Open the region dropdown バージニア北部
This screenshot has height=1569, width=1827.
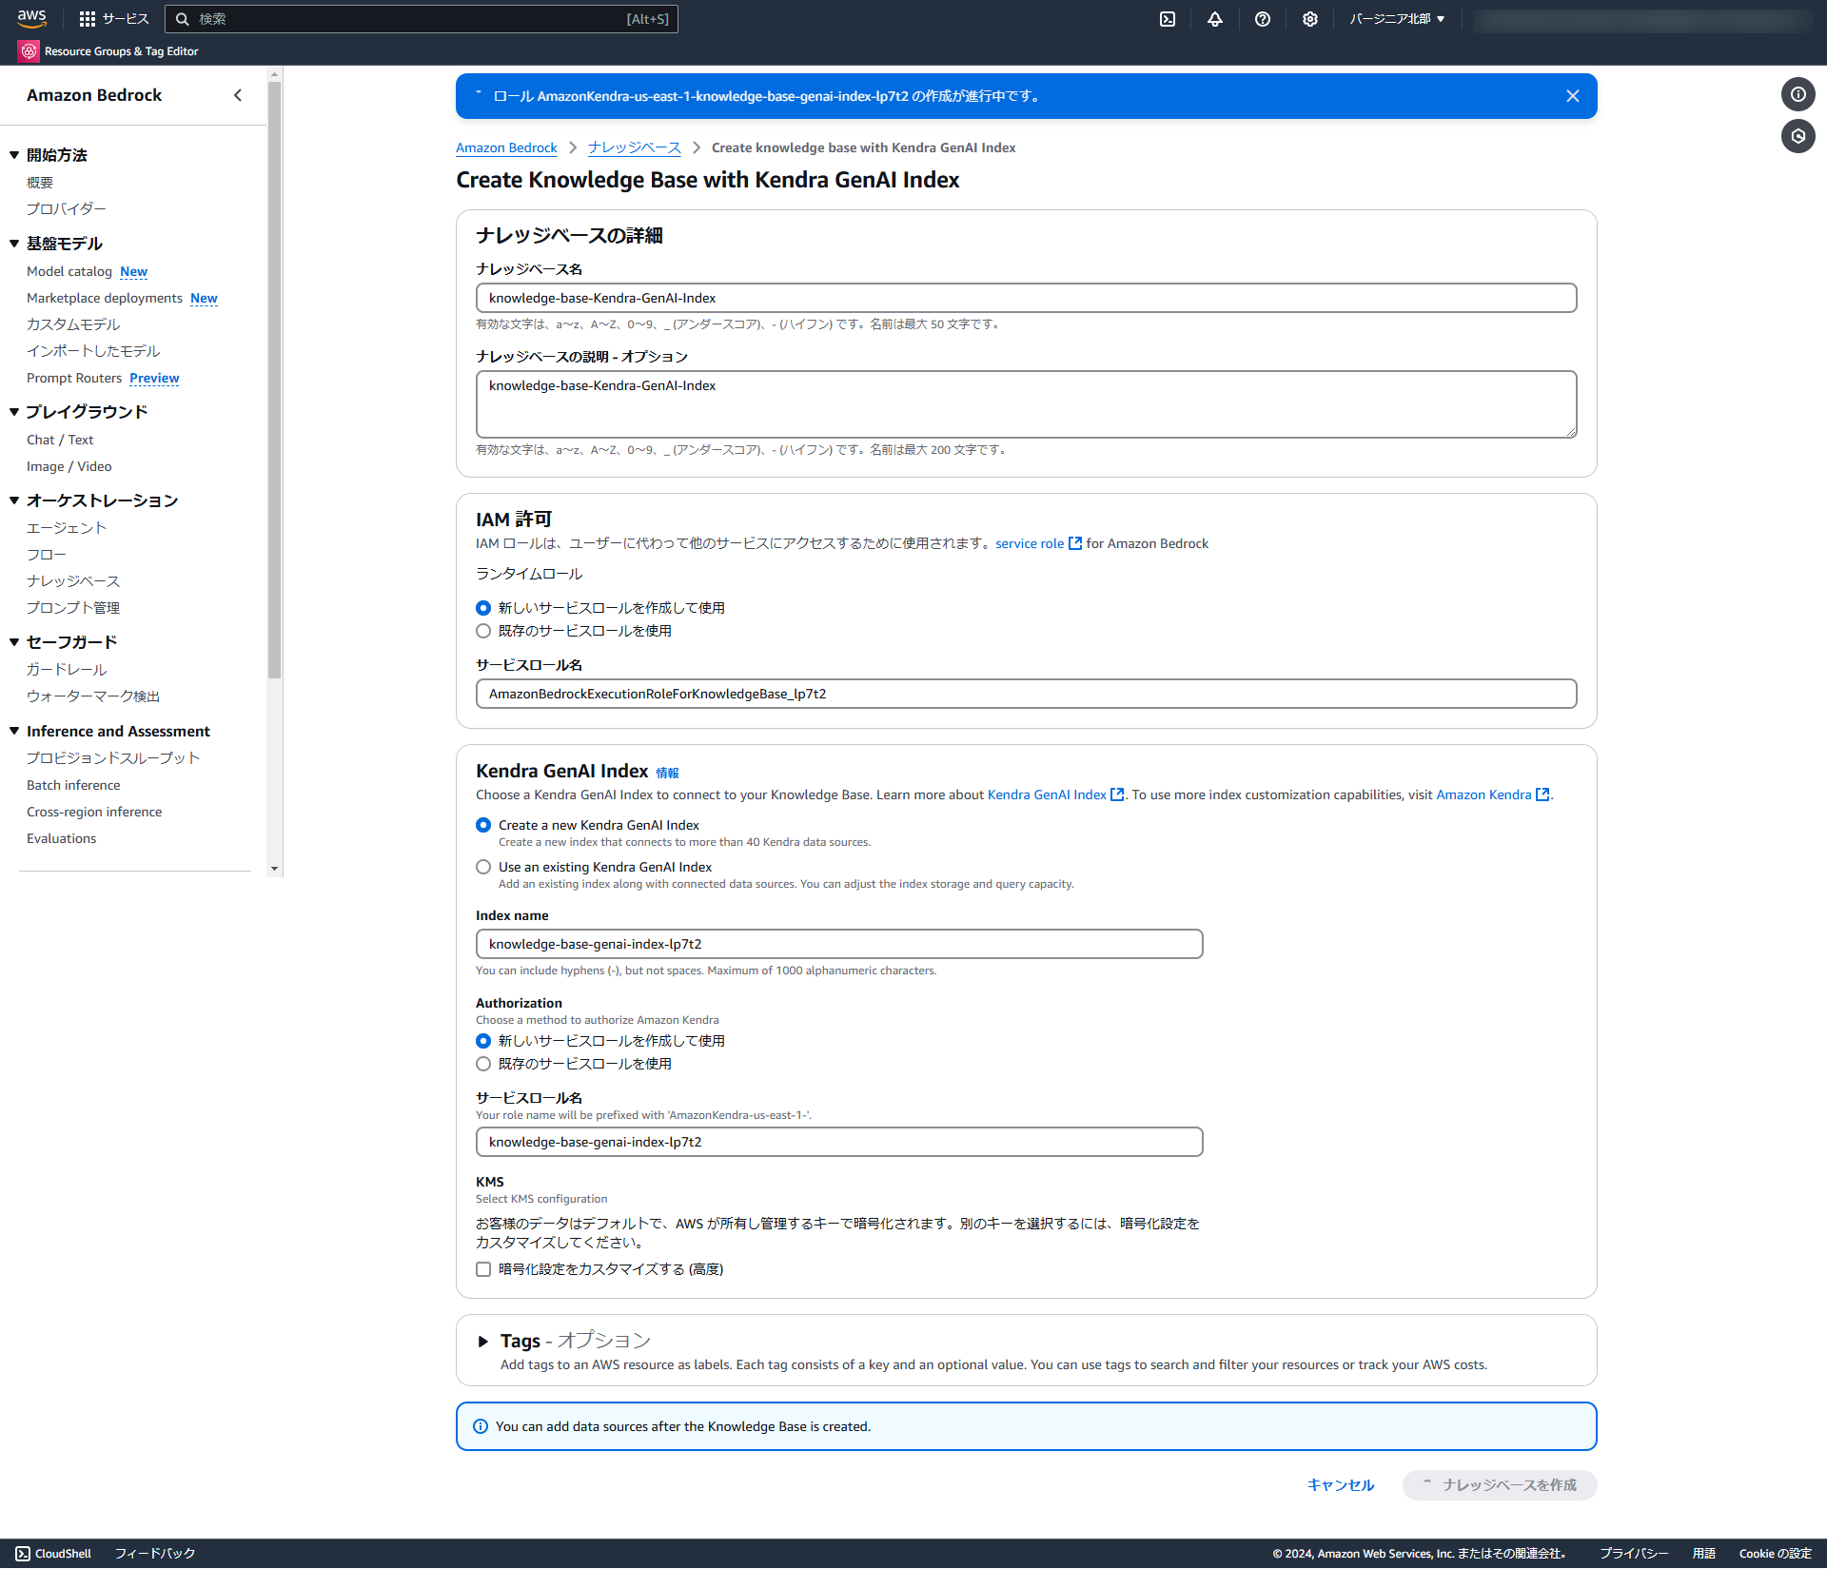pyautogui.click(x=1396, y=19)
